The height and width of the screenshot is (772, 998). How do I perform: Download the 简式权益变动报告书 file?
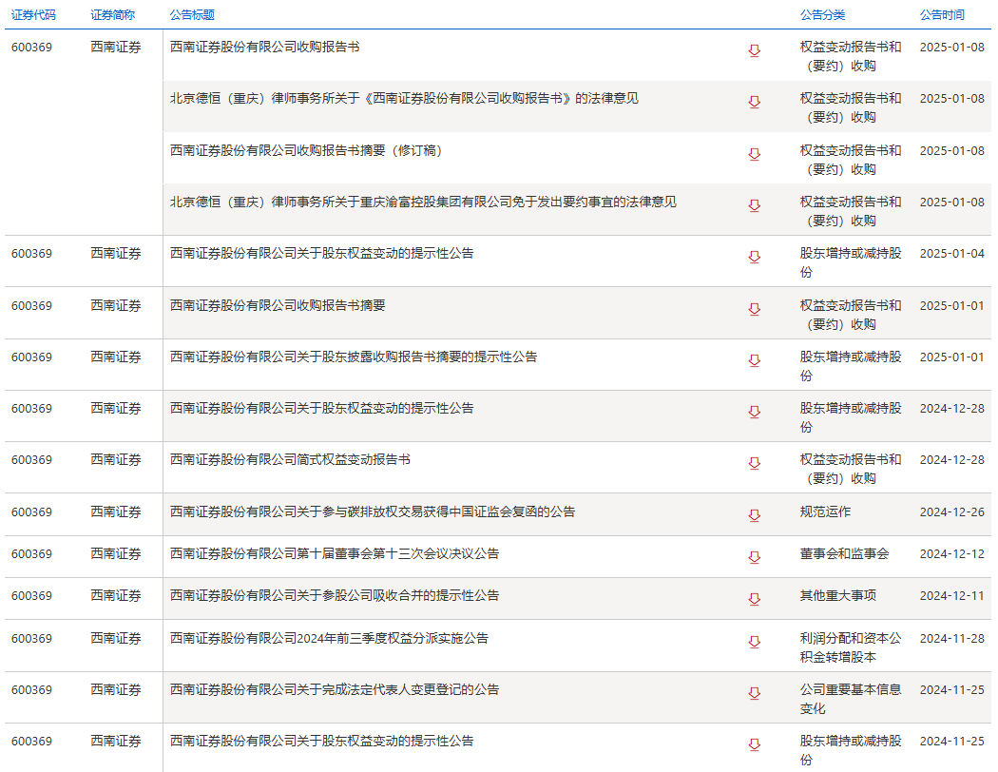(x=755, y=463)
